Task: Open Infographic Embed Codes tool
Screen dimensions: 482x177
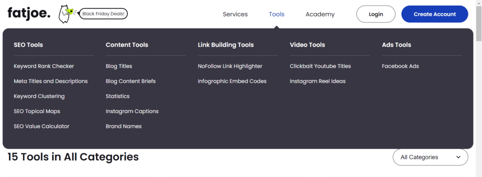Action: point(232,81)
